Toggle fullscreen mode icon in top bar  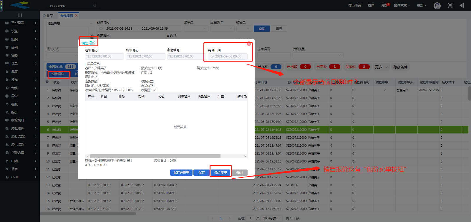tap(450, 5)
